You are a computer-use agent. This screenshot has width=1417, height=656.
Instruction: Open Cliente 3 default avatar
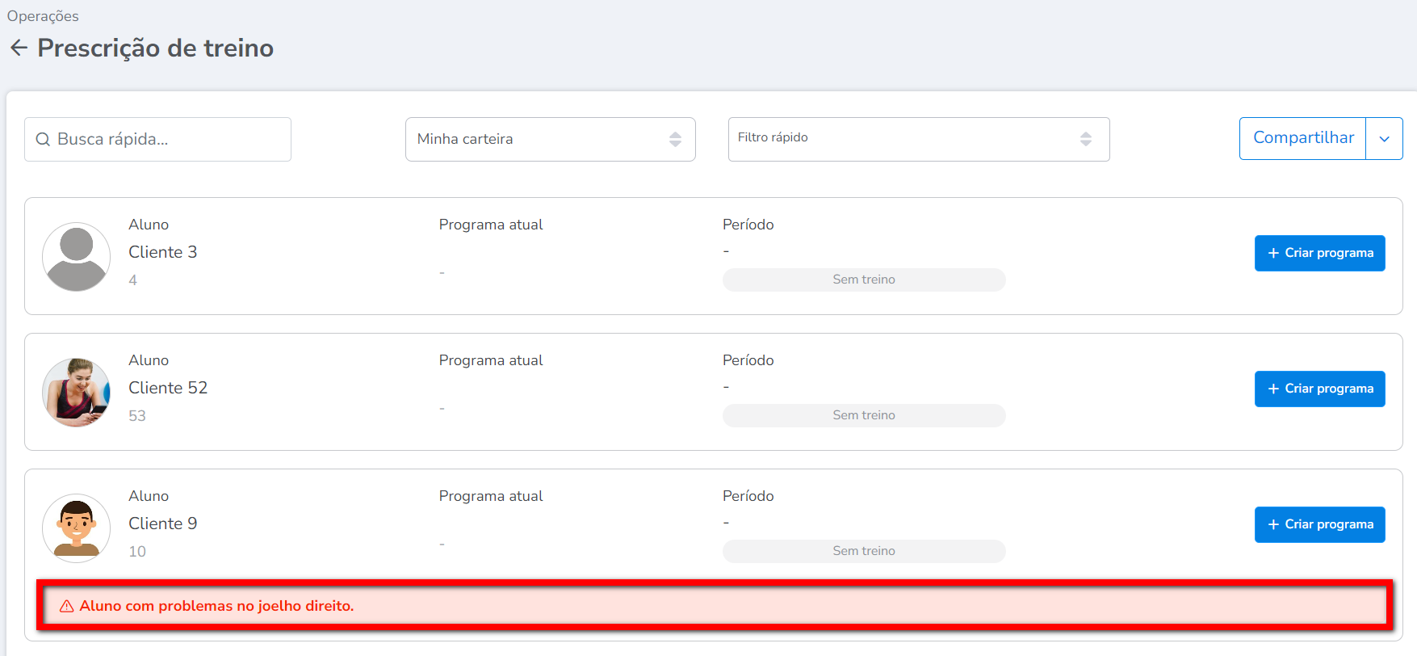click(x=77, y=257)
